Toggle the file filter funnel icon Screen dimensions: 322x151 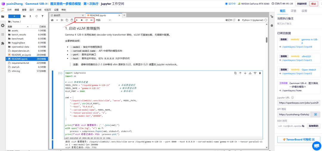click(43, 16)
